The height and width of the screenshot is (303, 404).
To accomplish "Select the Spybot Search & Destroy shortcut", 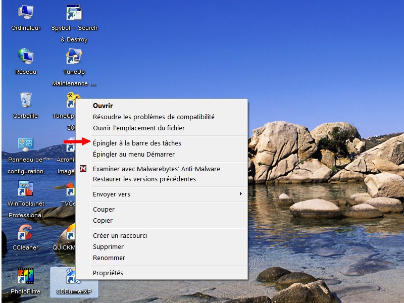I will (74, 13).
